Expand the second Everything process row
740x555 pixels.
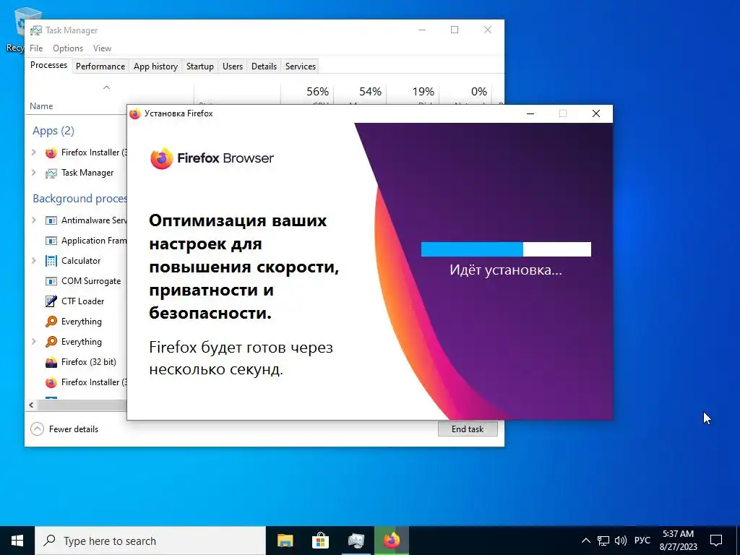34,342
